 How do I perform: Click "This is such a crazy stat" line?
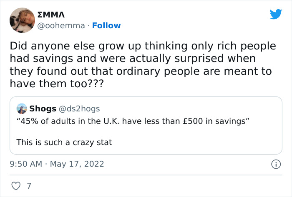[x=64, y=142]
